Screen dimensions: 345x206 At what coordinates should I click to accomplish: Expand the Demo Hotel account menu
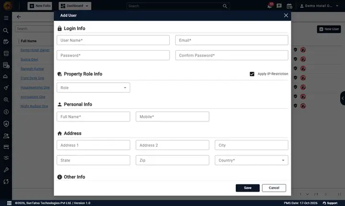[x=319, y=6]
